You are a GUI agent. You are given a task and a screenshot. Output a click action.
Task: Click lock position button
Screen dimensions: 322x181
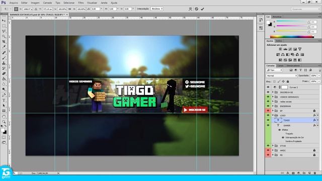(283, 81)
